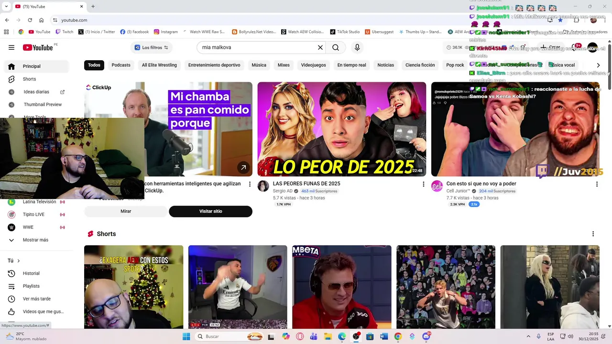Open the YouTube hamburger guide menu
612x344 pixels.
[11, 47]
